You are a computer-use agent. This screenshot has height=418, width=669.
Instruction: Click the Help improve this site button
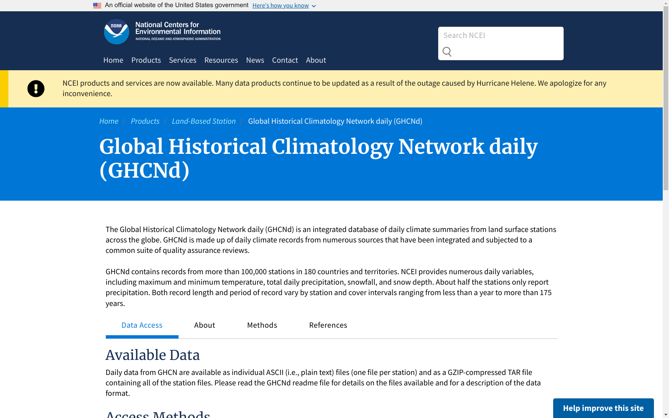click(603, 408)
